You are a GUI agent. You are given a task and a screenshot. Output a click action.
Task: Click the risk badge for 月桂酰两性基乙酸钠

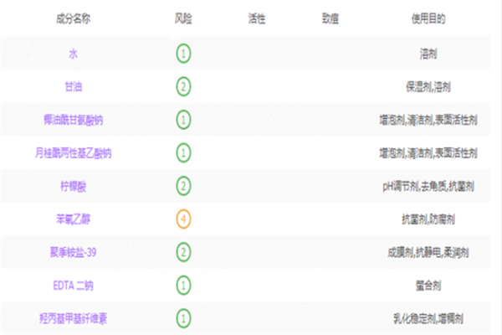point(183,152)
